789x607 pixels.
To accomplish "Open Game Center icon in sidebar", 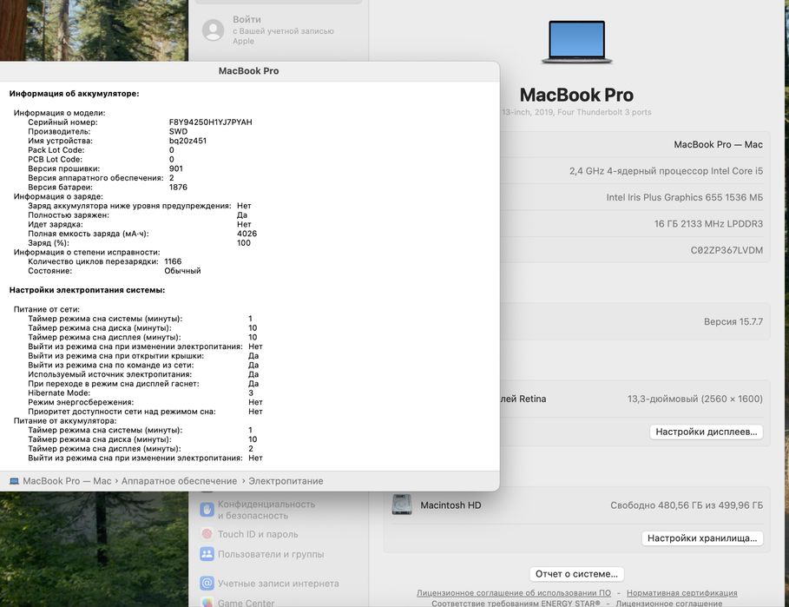I will [x=207, y=602].
